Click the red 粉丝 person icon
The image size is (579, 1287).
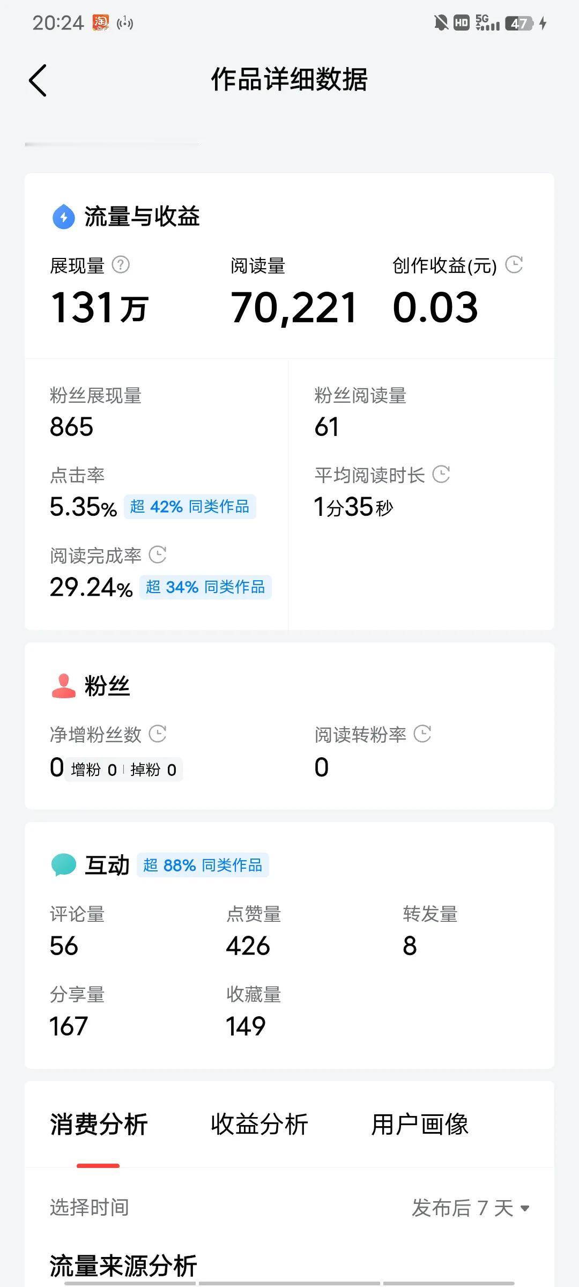pyautogui.click(x=64, y=686)
